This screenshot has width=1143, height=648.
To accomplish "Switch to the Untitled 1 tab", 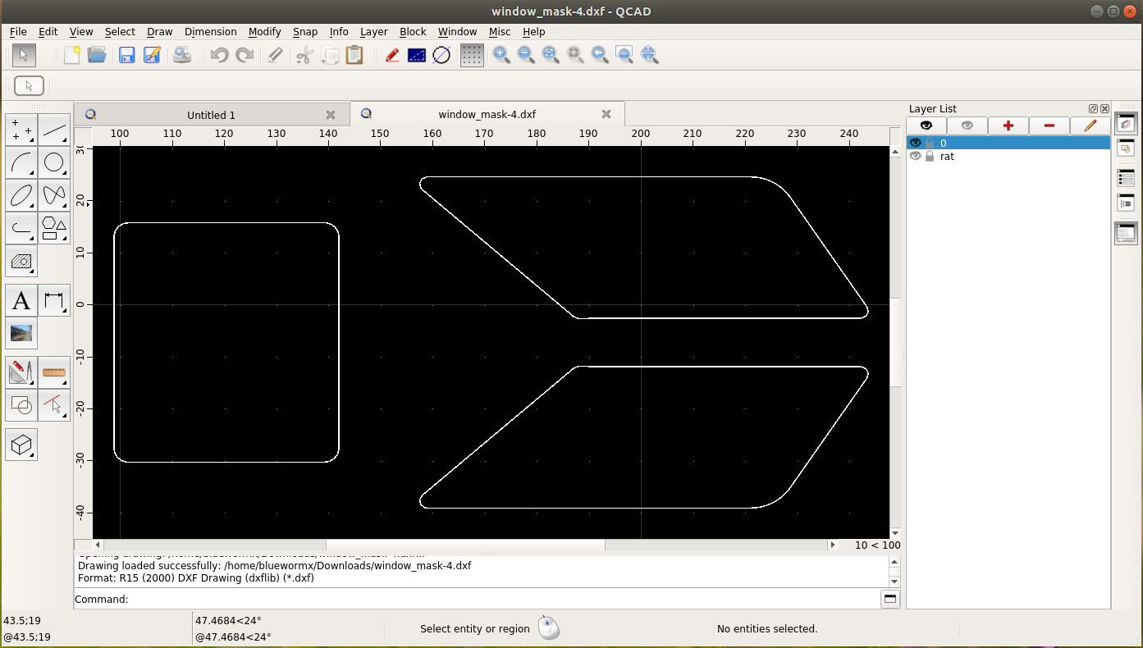I will pyautogui.click(x=211, y=115).
